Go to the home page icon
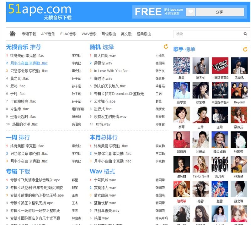 [13, 34]
